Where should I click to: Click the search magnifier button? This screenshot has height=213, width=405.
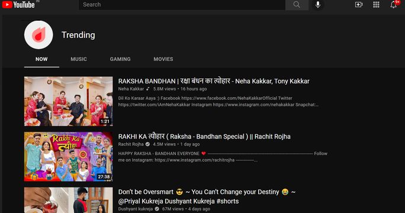tap(297, 5)
